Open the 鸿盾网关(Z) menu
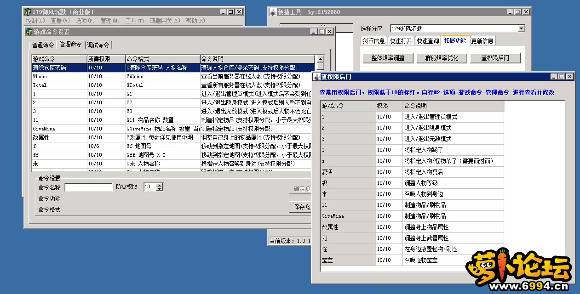This screenshot has width=580, height=294. coord(164,21)
